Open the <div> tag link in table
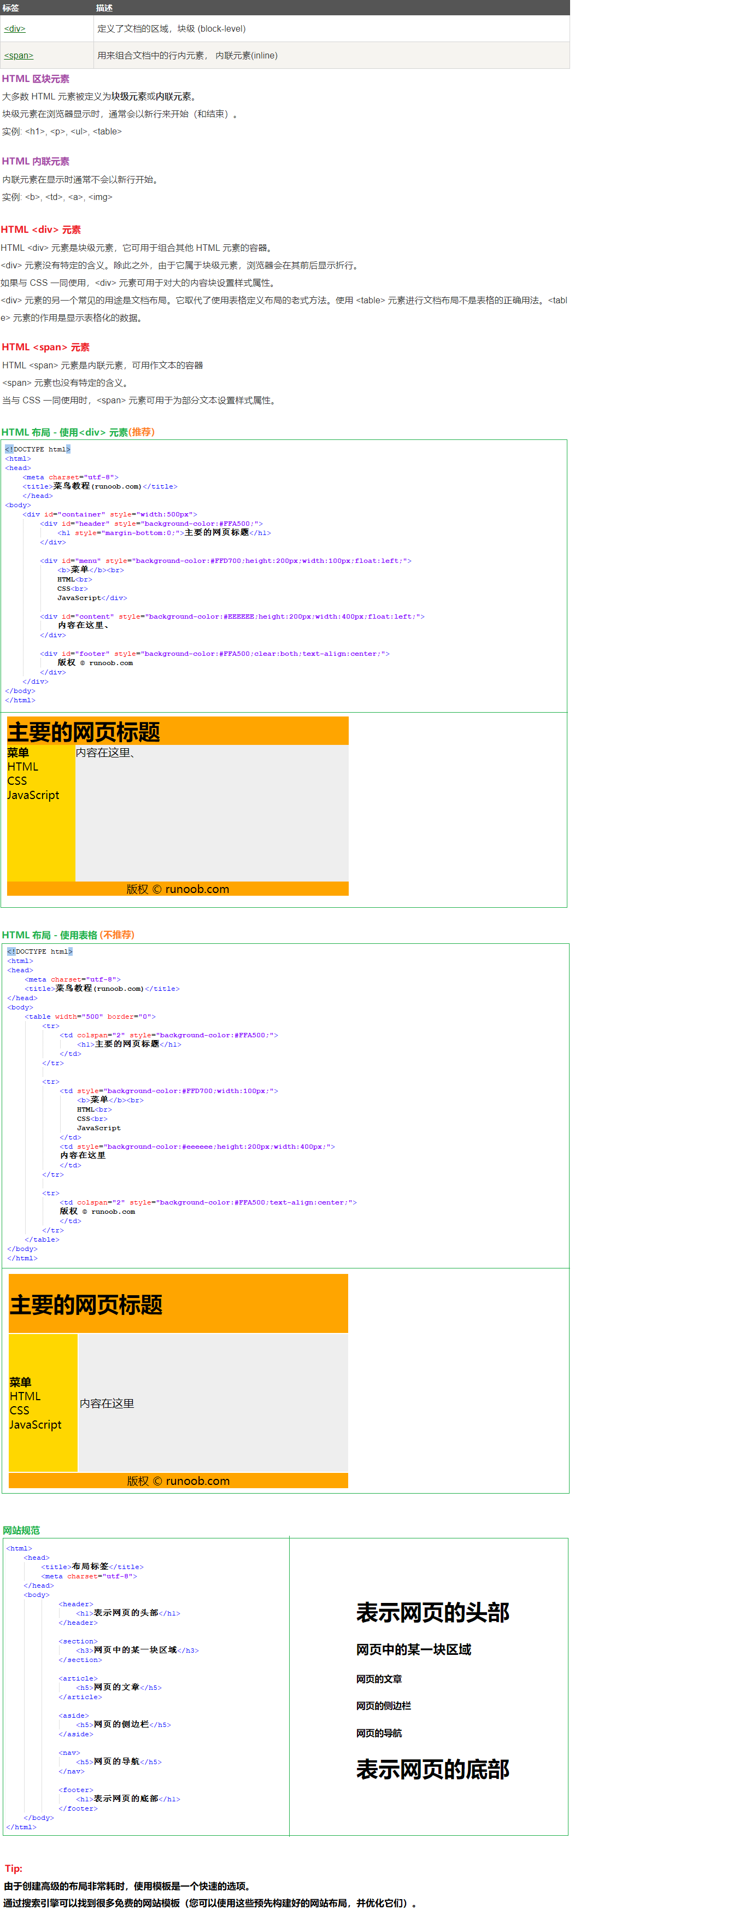Viewport: 739px width, 1915px height. pos(15,29)
